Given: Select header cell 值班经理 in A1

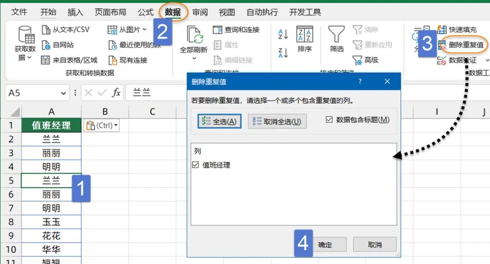Looking at the screenshot, I should [x=51, y=125].
